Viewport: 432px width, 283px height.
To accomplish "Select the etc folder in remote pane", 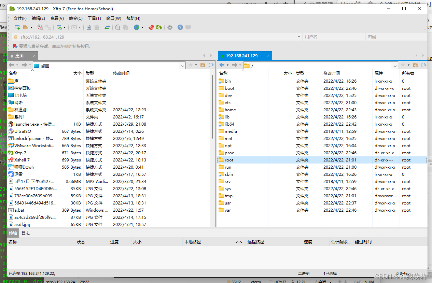I will point(322,103).
